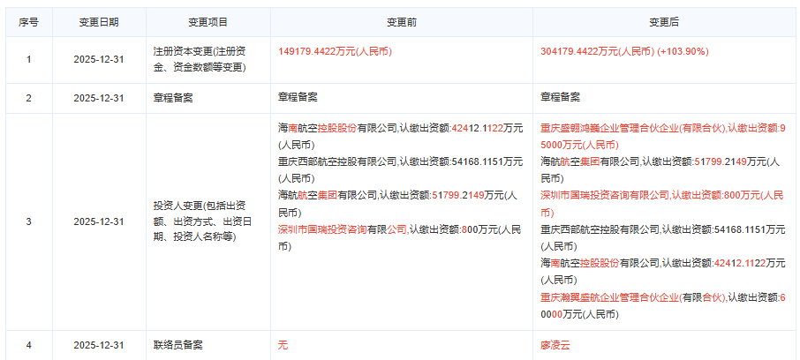The width and height of the screenshot is (800, 360).
Task: Click 海航航空集团有限公司 in 变更后 column
Action: [590, 162]
